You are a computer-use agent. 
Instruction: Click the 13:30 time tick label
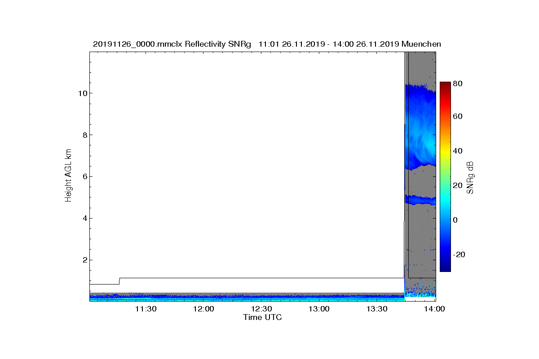coord(377,309)
